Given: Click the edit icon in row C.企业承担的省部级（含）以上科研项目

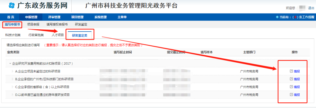Looking at the screenshot, I should (x=291, y=87).
